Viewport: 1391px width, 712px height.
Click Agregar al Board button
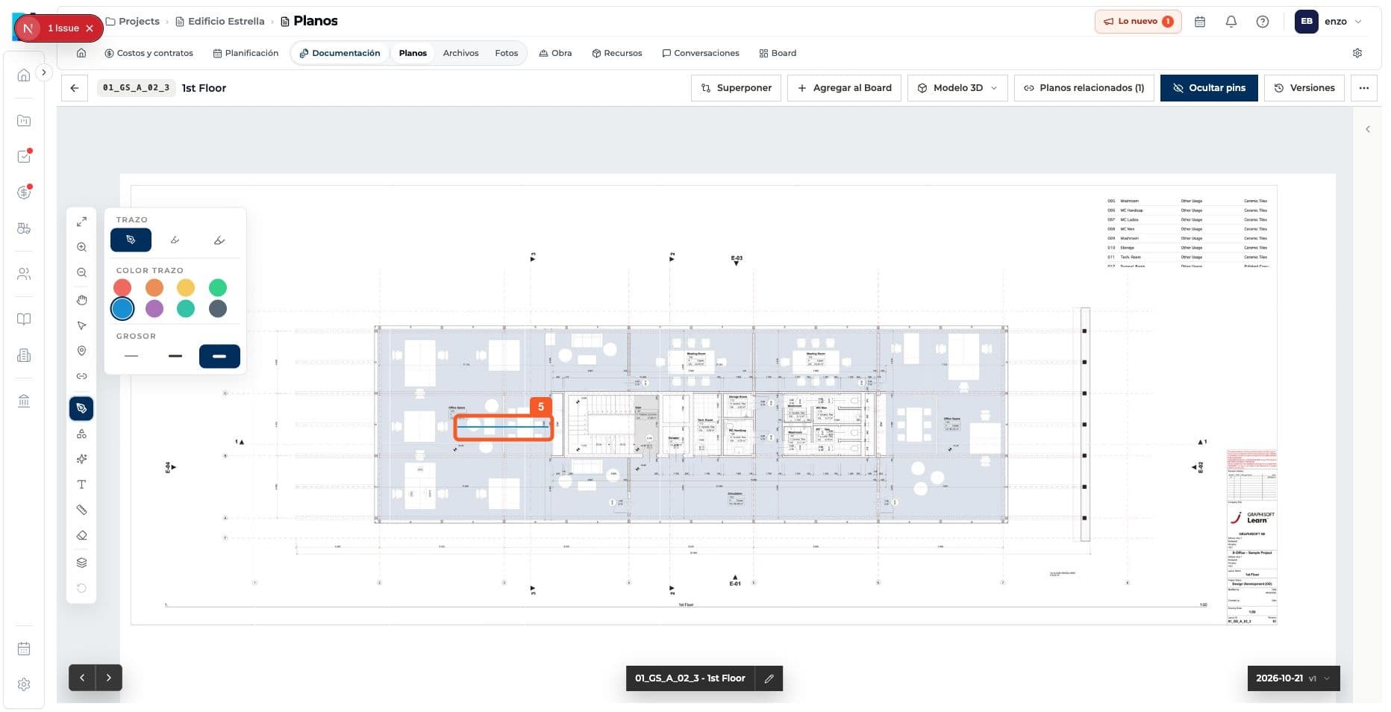(845, 88)
